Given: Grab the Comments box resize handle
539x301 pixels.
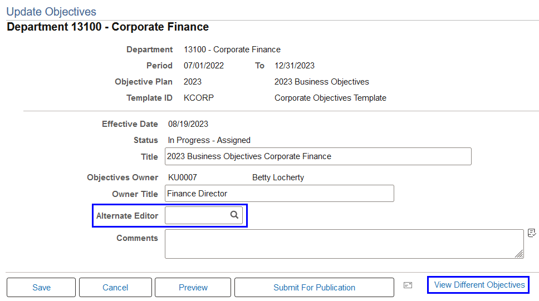Looking at the screenshot, I should click(x=519, y=254).
